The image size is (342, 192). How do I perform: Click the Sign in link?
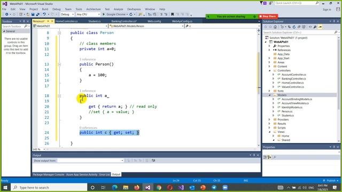327,10
